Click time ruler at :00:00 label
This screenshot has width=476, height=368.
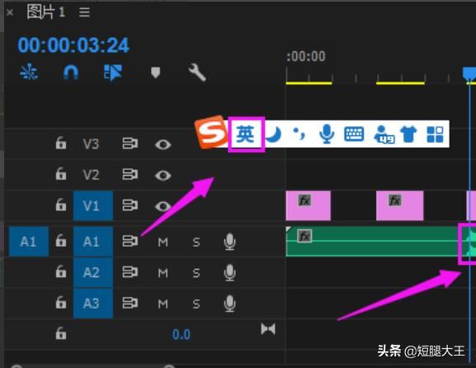tap(306, 56)
